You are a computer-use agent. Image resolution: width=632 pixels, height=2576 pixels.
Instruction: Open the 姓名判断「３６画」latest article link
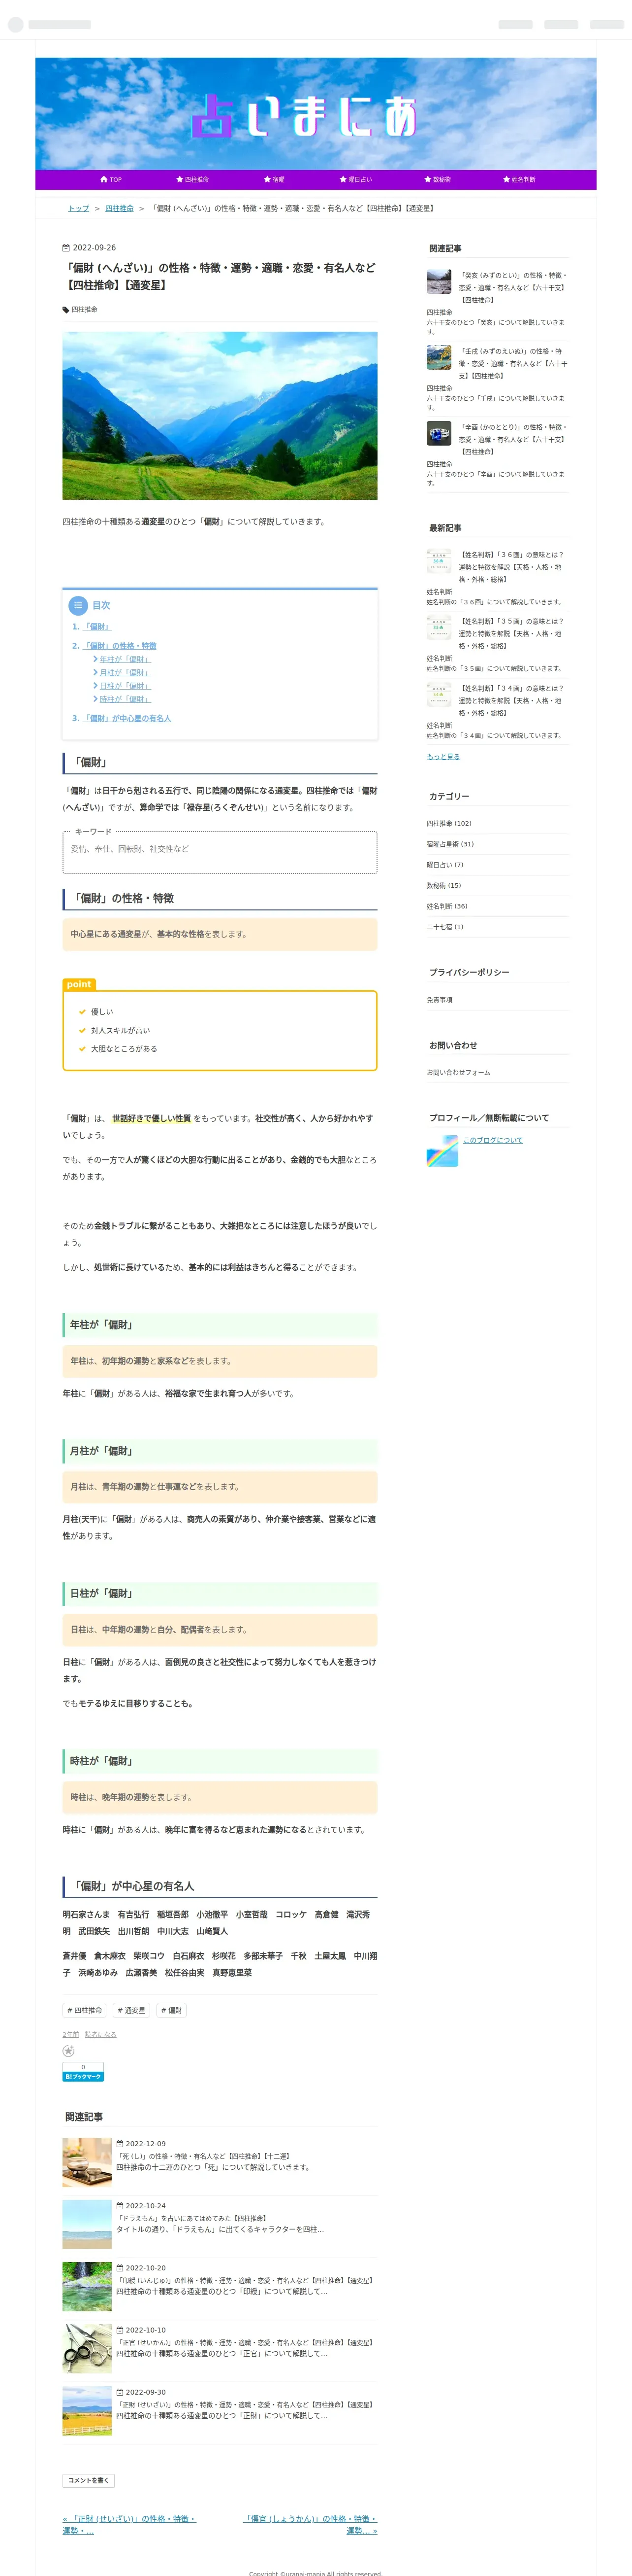pyautogui.click(x=512, y=567)
